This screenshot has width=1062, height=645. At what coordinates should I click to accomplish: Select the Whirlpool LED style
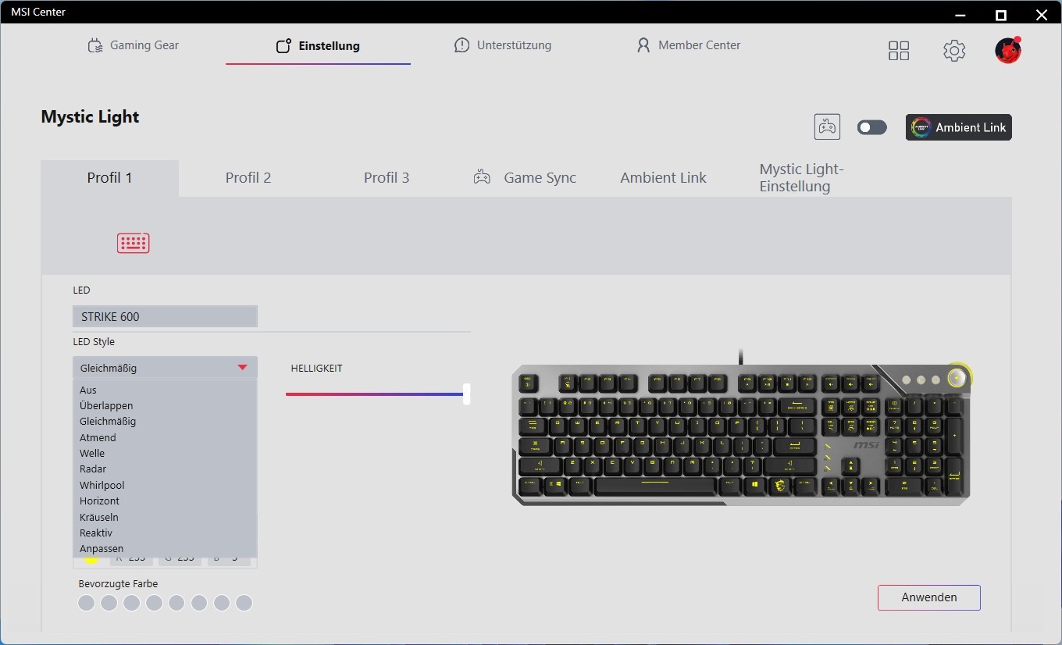tap(165, 485)
